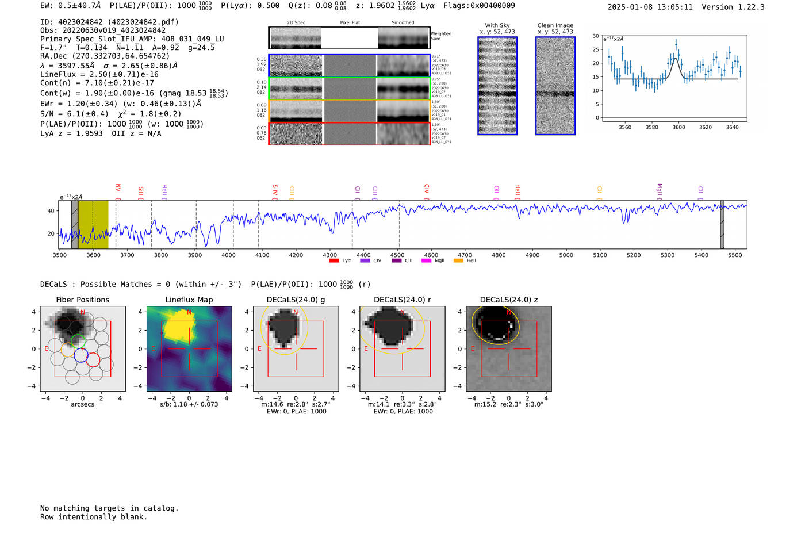Click the MgII magenta legend swatch
The height and width of the screenshot is (548, 805).
point(426,260)
